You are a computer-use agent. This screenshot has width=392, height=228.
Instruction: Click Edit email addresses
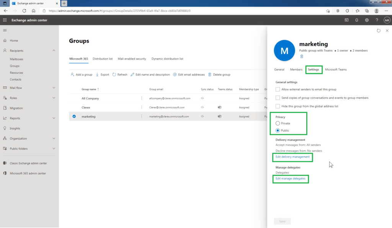point(189,75)
